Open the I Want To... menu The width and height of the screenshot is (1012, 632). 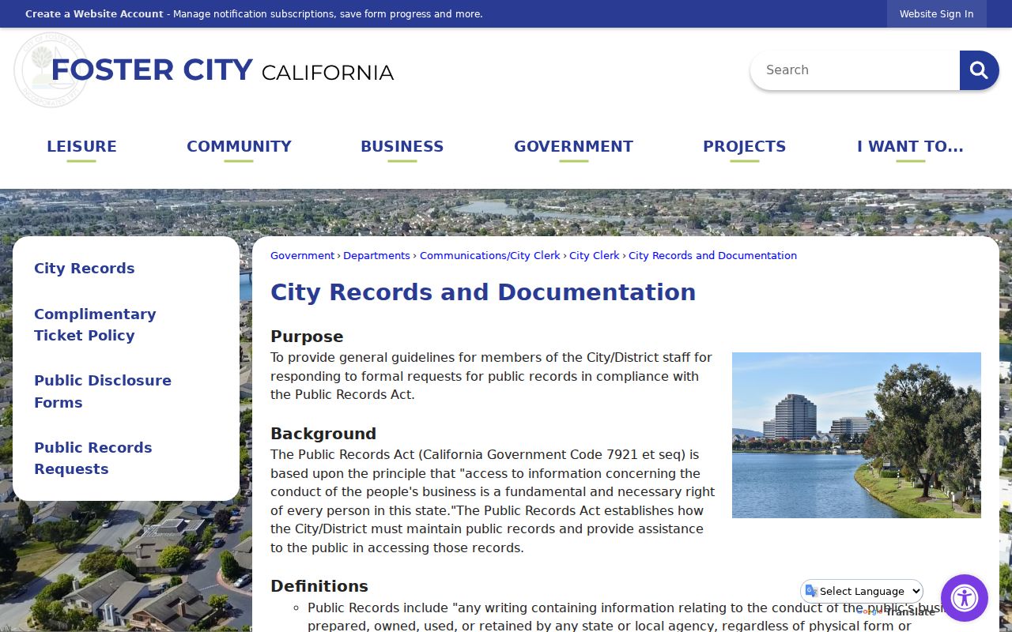tap(910, 146)
